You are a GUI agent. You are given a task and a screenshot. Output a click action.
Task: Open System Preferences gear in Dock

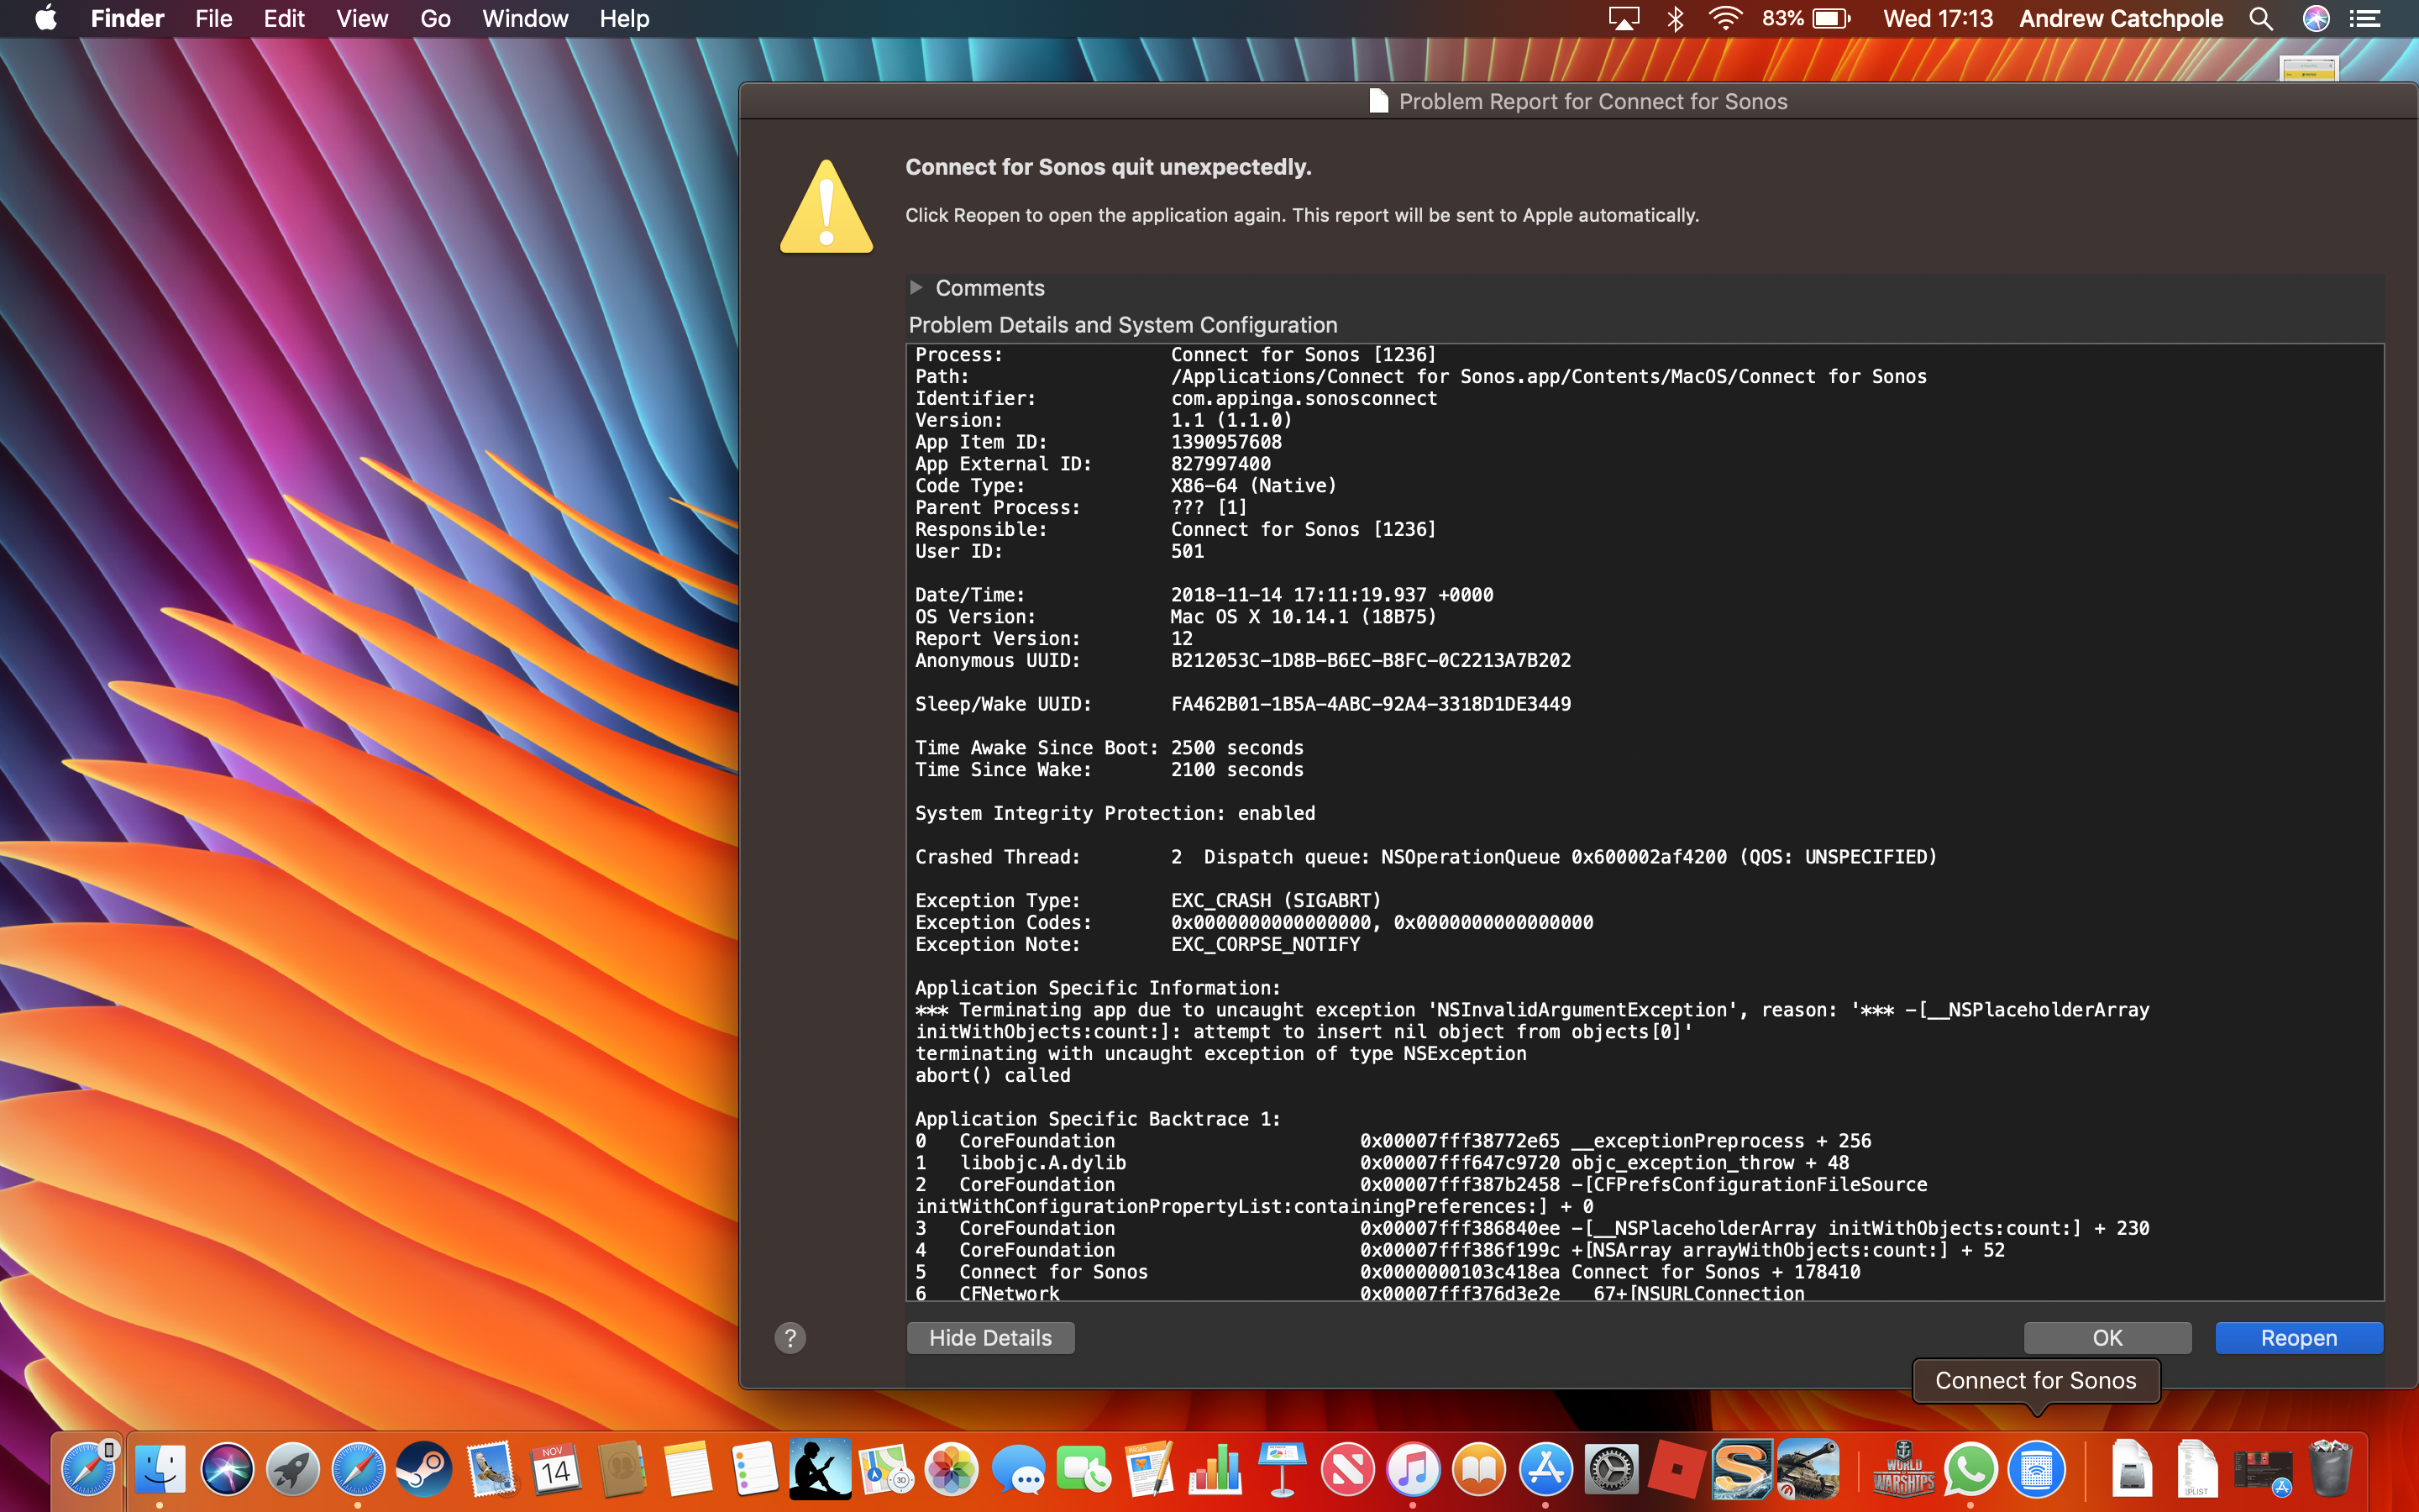click(x=1611, y=1470)
